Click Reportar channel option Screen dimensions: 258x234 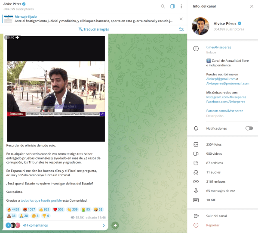212,225
